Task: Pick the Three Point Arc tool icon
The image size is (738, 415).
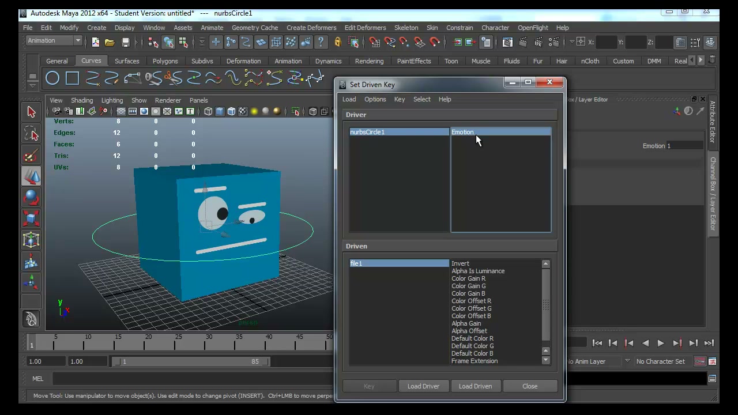Action: click(x=132, y=78)
